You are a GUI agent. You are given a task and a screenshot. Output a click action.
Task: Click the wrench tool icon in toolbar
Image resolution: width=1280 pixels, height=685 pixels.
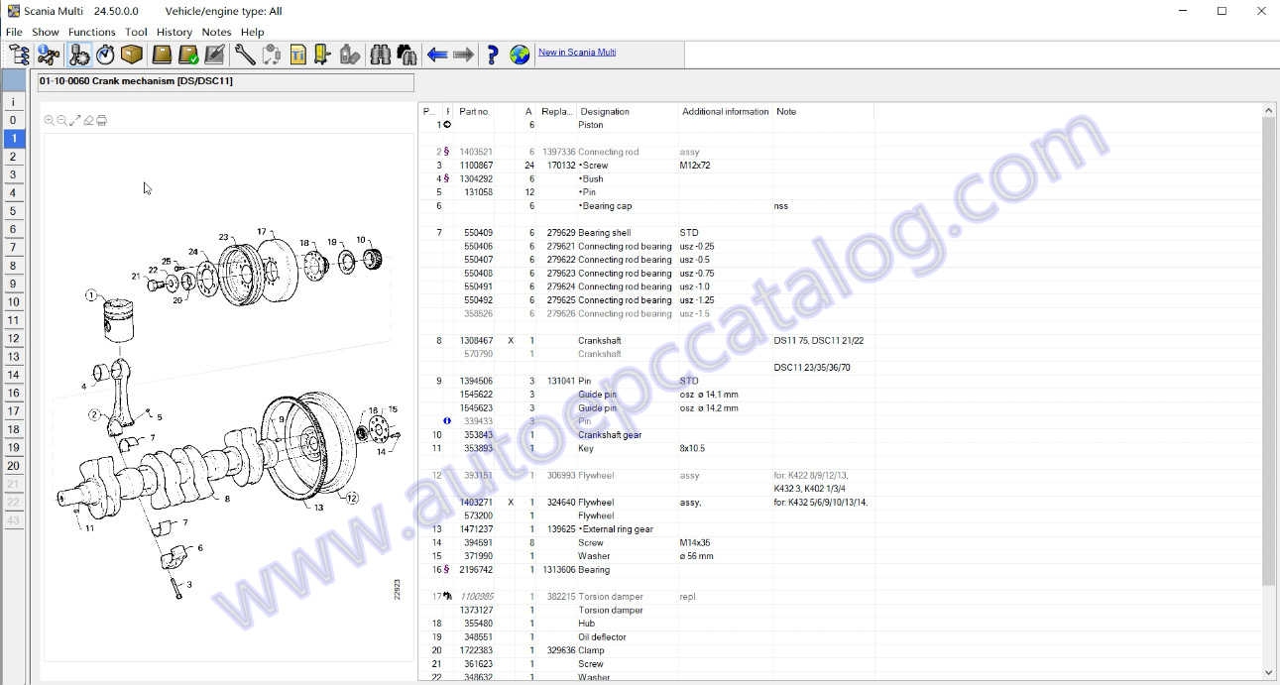244,55
